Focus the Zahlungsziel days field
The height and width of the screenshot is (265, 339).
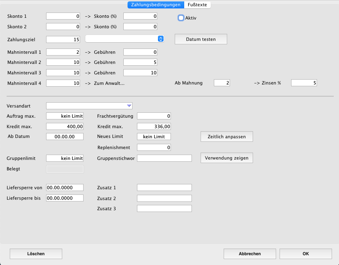click(63, 39)
